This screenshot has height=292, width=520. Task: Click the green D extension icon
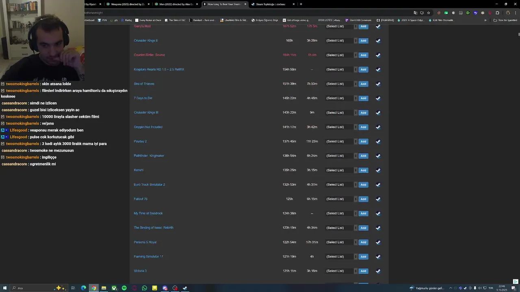tap(468, 13)
